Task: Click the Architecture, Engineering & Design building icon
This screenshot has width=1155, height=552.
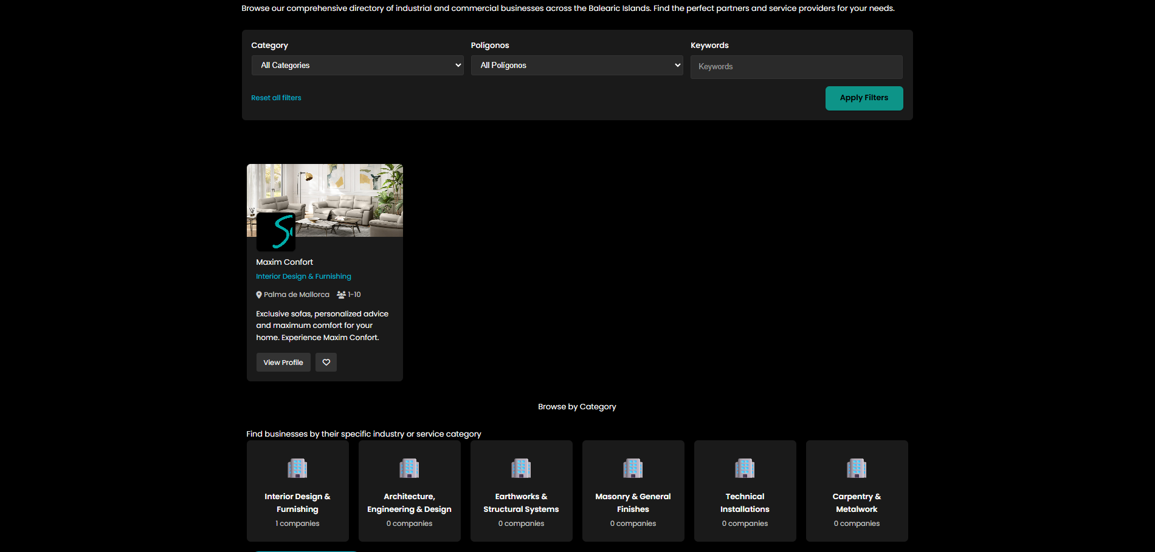Action: [x=409, y=468]
